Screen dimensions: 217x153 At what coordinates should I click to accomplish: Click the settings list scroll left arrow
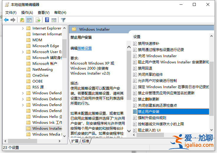134,135
